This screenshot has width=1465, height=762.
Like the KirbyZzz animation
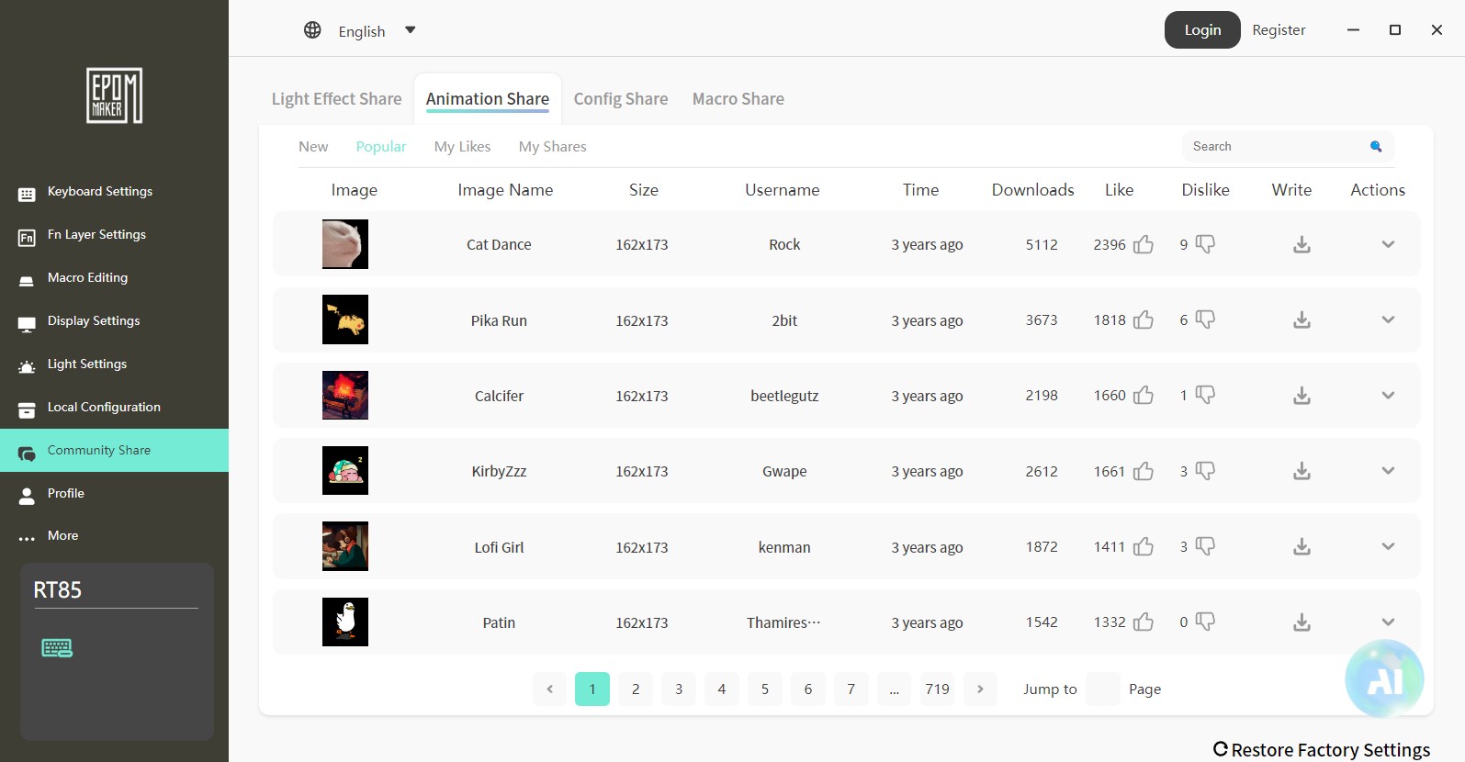(x=1144, y=471)
